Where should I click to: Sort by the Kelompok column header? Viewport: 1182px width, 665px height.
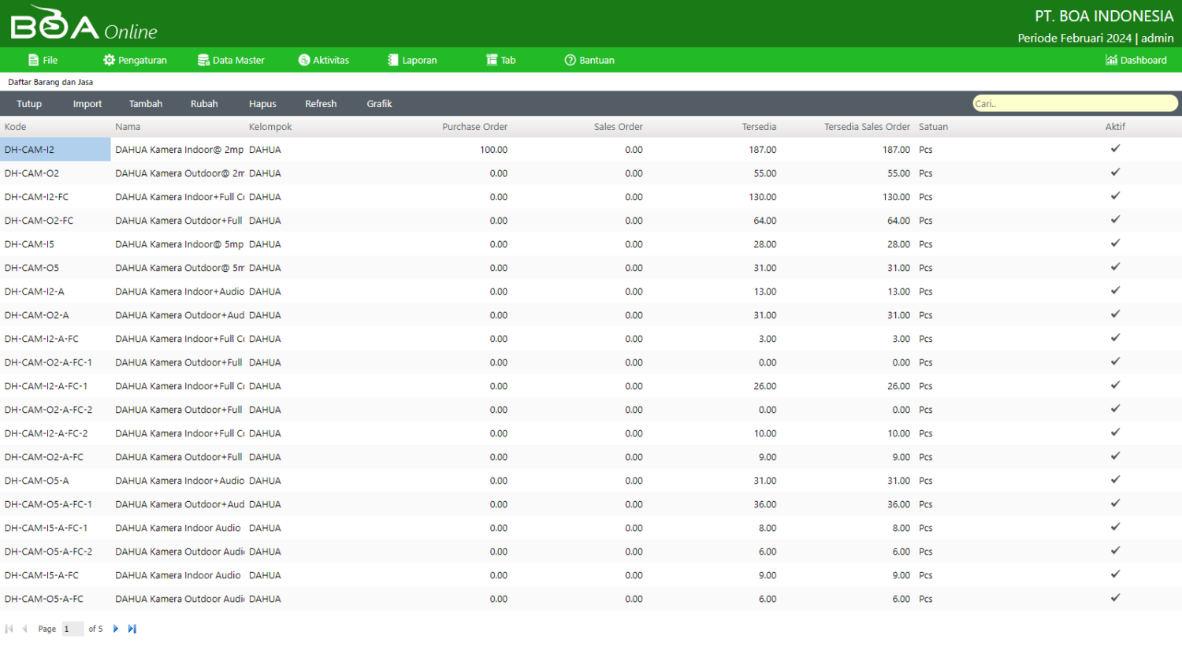click(270, 127)
